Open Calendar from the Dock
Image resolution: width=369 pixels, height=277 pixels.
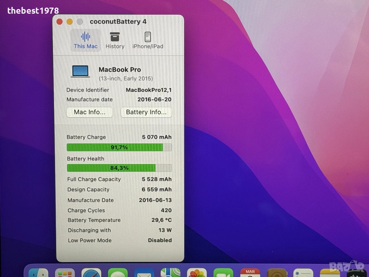click(x=250, y=273)
